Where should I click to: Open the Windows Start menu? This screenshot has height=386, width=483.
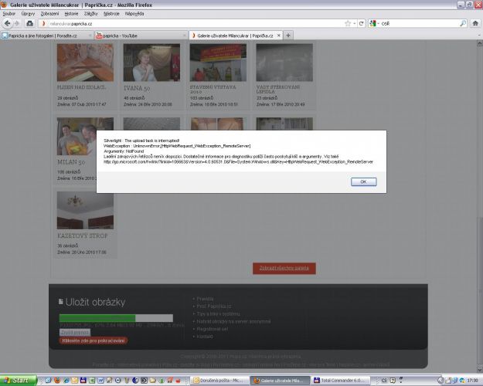tap(18, 381)
